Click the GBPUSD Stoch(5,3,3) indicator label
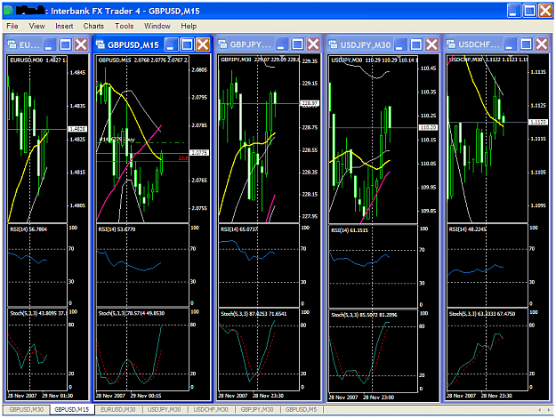Viewport: 556px width, 418px height. 131,313
